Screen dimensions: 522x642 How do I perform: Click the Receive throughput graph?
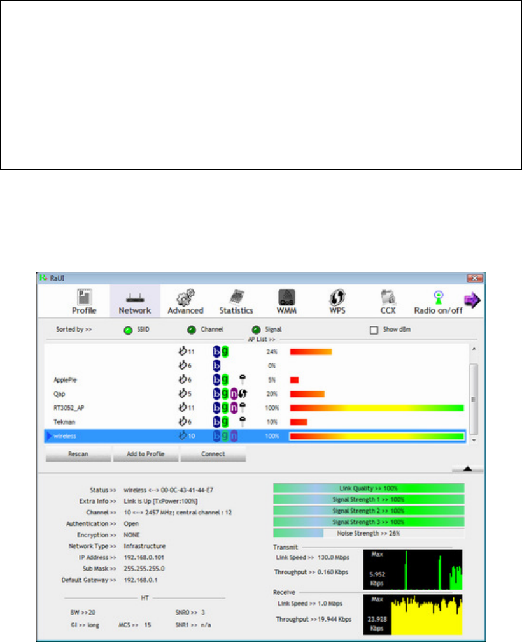(x=413, y=615)
